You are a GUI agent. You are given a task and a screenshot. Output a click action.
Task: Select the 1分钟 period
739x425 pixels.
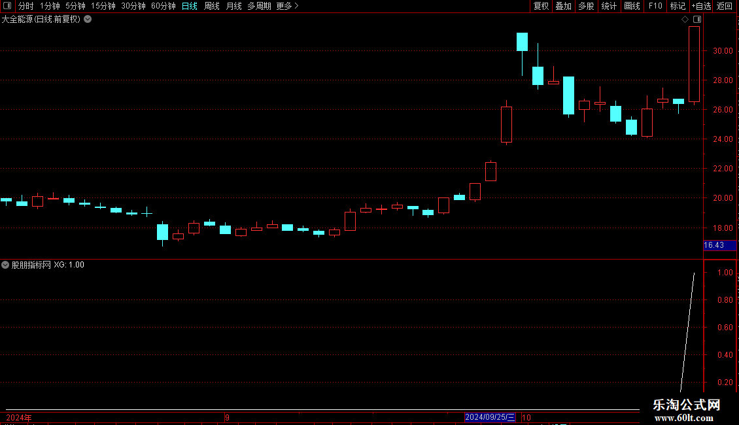coord(50,6)
